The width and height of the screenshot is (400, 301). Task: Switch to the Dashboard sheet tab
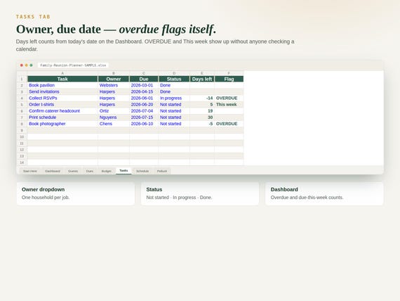click(53, 171)
